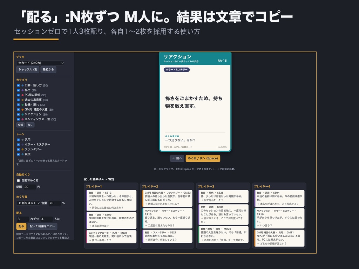Toggle the エンディングの一言 checkbox
This screenshot has width=359, height=269.
(x=18, y=119)
